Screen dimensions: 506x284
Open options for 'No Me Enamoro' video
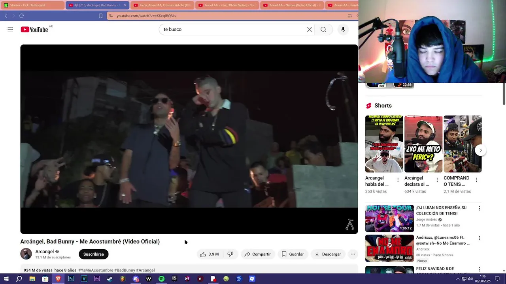pos(480,238)
